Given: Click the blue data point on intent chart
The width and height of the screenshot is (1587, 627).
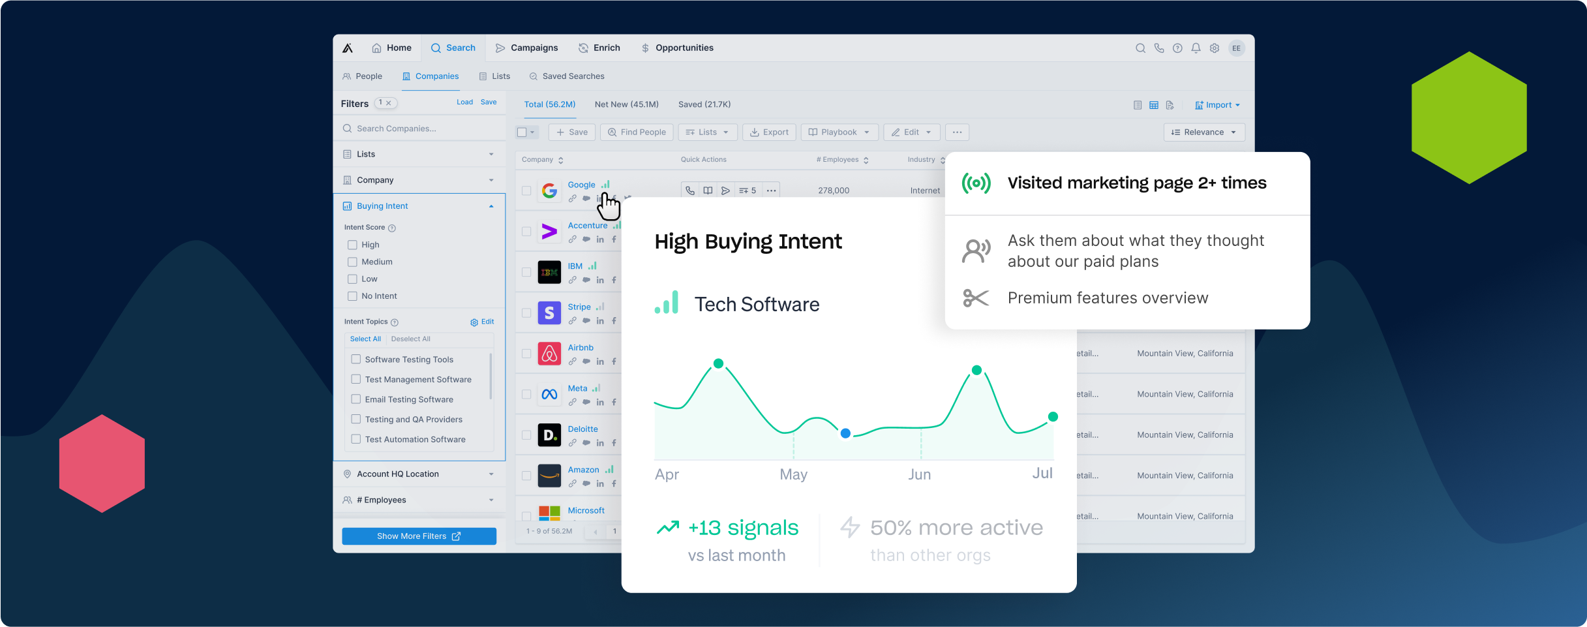Looking at the screenshot, I should point(845,433).
